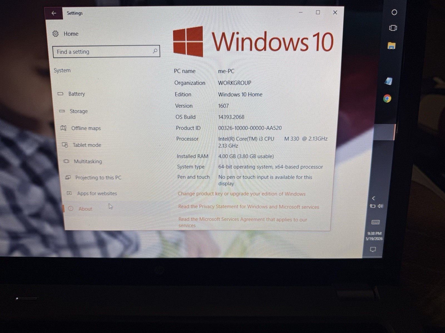Open the touch keyboard icon
Image resolution: width=445 pixels, height=333 pixels.
coord(375,222)
